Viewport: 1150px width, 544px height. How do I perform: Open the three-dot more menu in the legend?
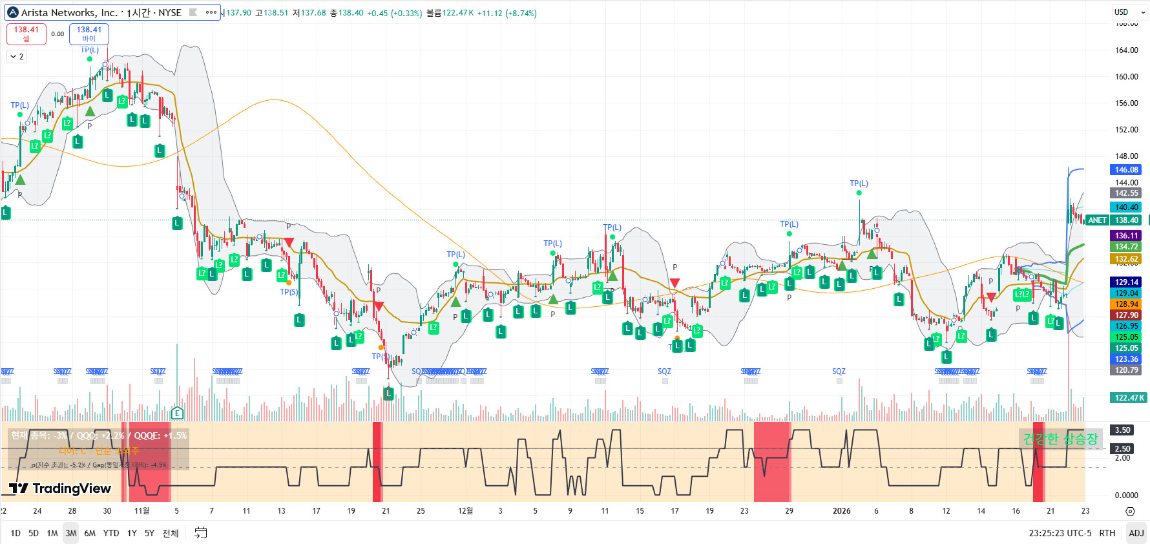point(211,12)
